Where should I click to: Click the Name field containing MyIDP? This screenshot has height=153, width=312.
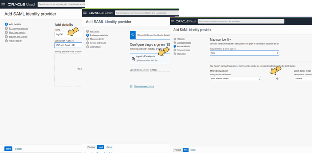(x=68, y=34)
